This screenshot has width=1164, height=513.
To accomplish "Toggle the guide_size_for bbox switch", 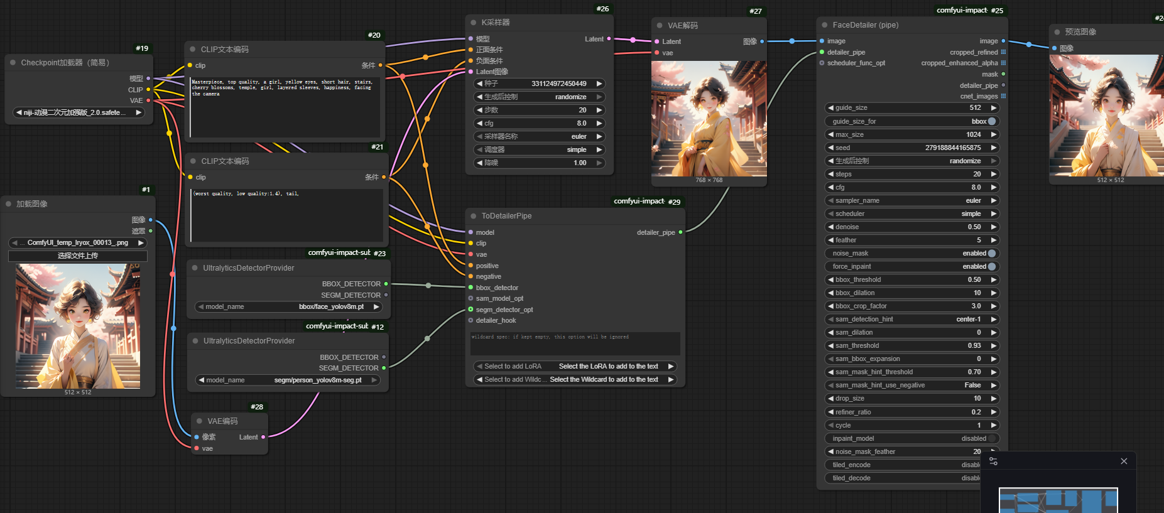I will 991,121.
